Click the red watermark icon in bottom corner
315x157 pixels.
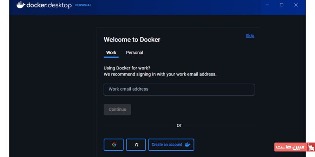pyautogui.click(x=311, y=147)
